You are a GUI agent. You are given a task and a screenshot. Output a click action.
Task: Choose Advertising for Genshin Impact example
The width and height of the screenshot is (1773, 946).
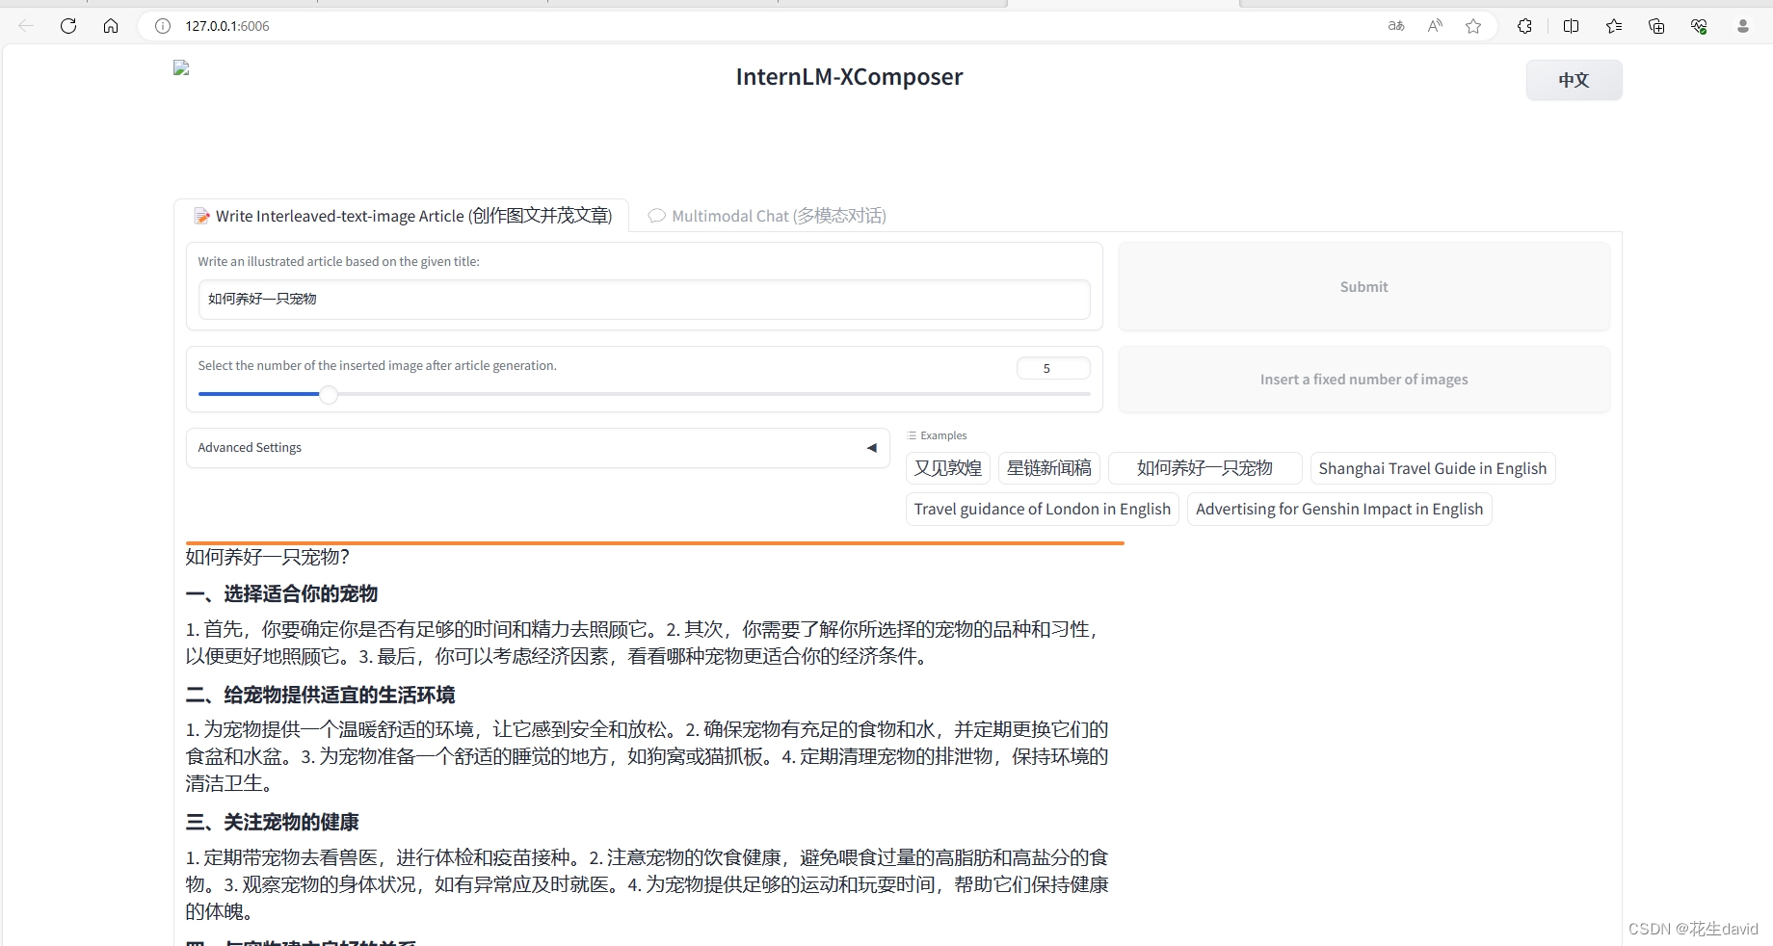click(x=1339, y=509)
